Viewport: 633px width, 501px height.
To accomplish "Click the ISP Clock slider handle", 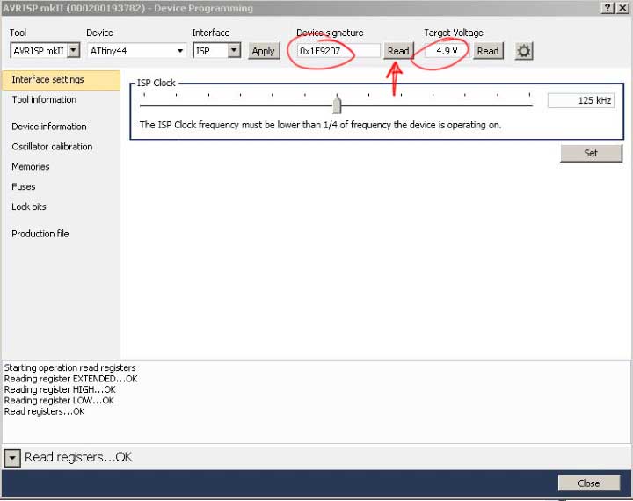I will tap(337, 105).
